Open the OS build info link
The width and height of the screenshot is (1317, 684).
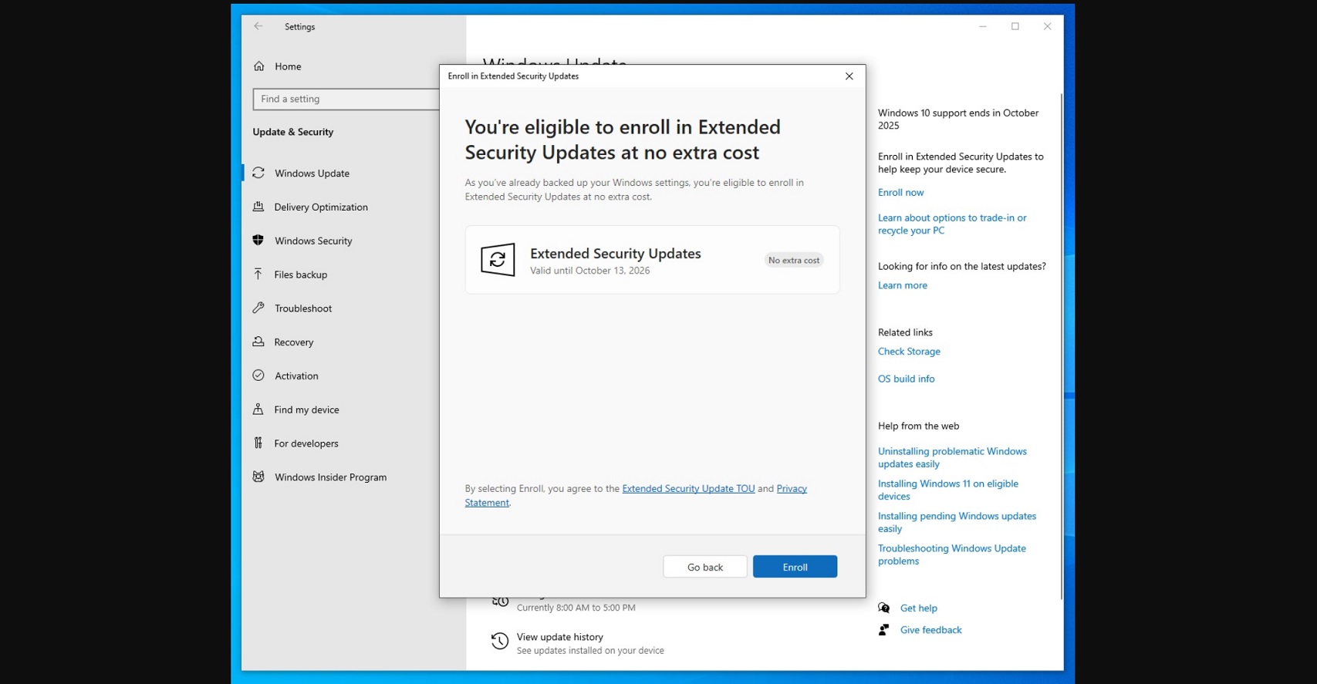[x=906, y=379]
